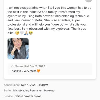The width and height of the screenshot is (100, 100).
Task: Click the praying hands emoji
Action: point(26,33)
